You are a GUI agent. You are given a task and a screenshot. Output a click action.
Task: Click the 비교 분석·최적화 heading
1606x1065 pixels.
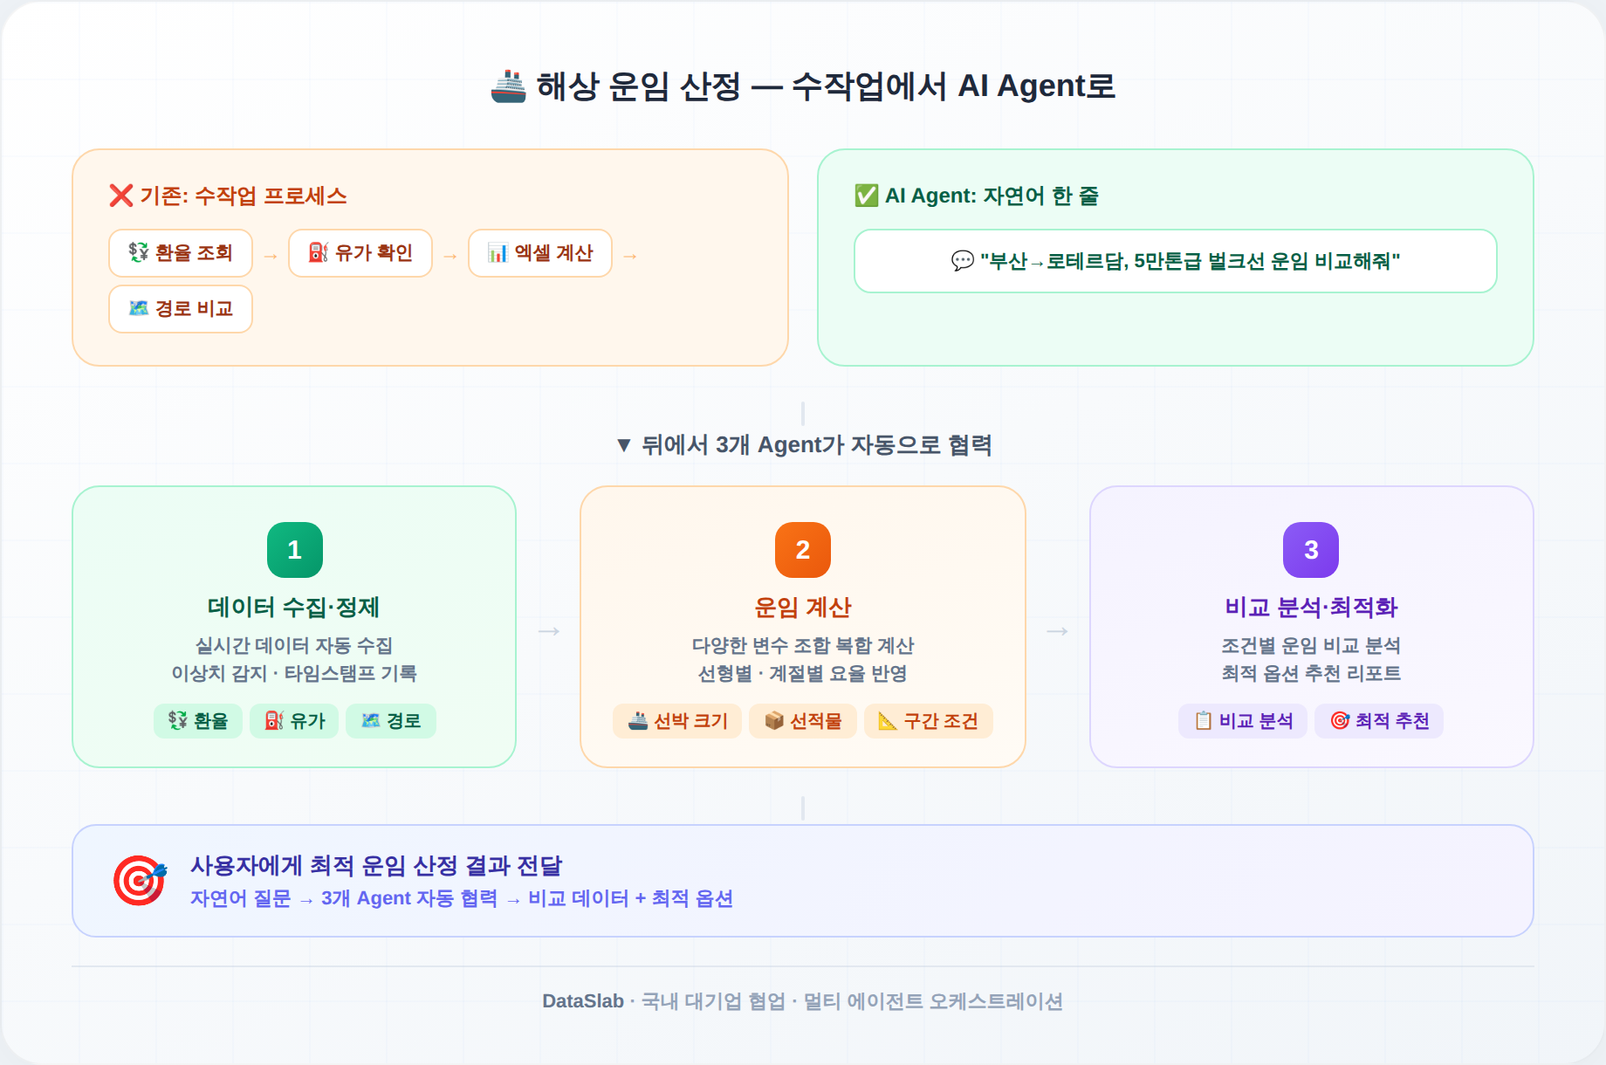[1311, 607]
